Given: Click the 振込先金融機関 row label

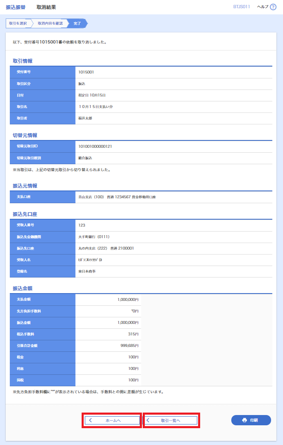Looking at the screenshot, I should 29,237.
